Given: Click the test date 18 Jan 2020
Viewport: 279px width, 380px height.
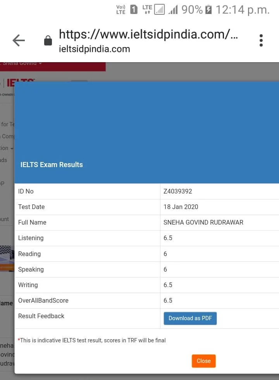Looking at the screenshot, I should pyautogui.click(x=181, y=207).
